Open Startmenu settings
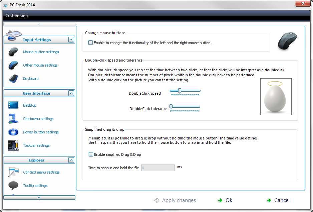This screenshot has height=212, width=313. [x=38, y=119]
